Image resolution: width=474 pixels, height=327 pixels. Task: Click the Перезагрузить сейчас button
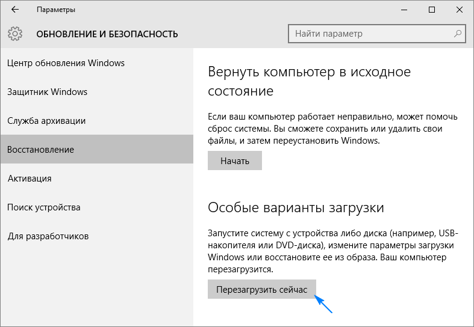[x=261, y=290]
